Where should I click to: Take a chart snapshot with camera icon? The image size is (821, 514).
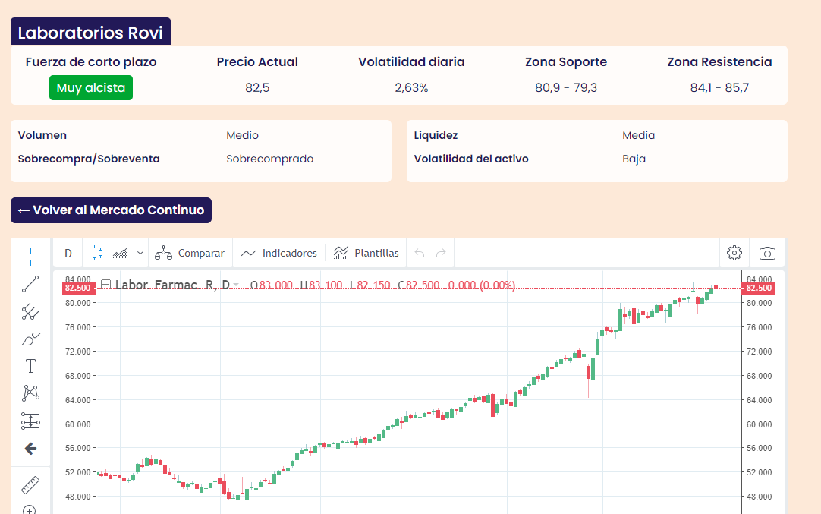point(767,253)
